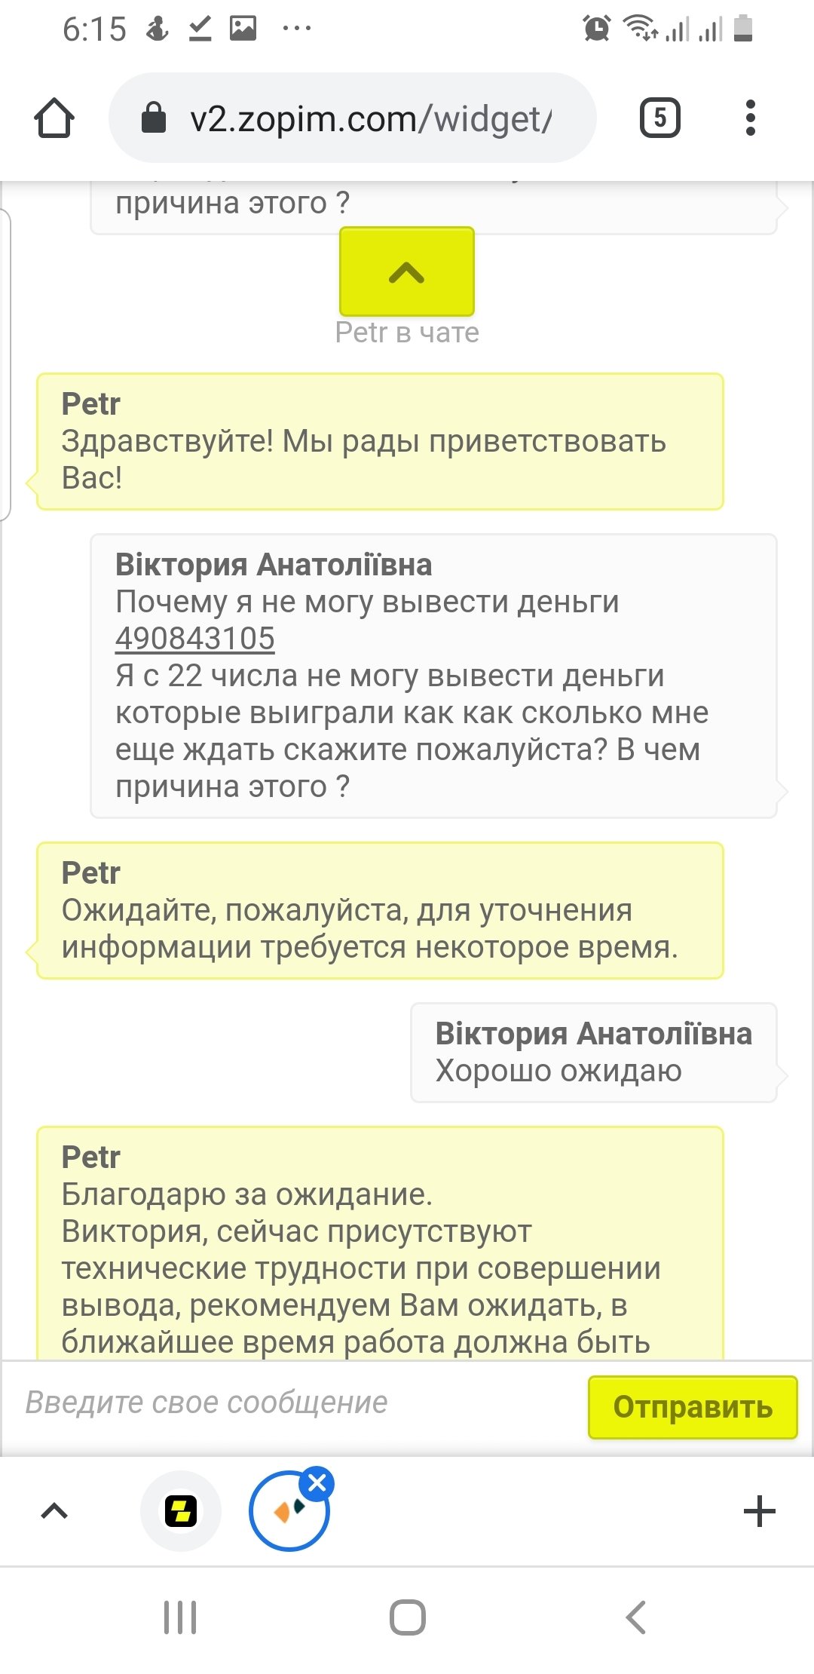Switch to the yellow-black icon tab
This screenshot has width=814, height=1674.
(x=181, y=1511)
